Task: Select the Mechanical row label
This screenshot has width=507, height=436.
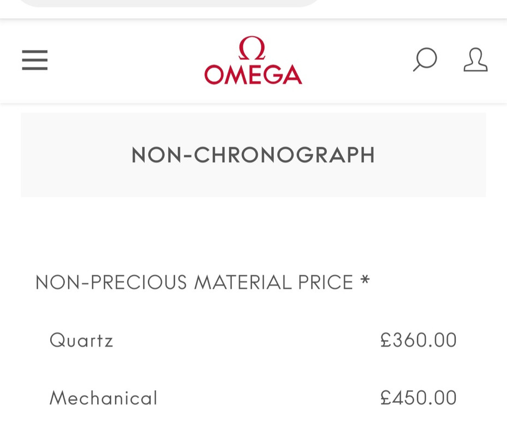Action: [103, 398]
